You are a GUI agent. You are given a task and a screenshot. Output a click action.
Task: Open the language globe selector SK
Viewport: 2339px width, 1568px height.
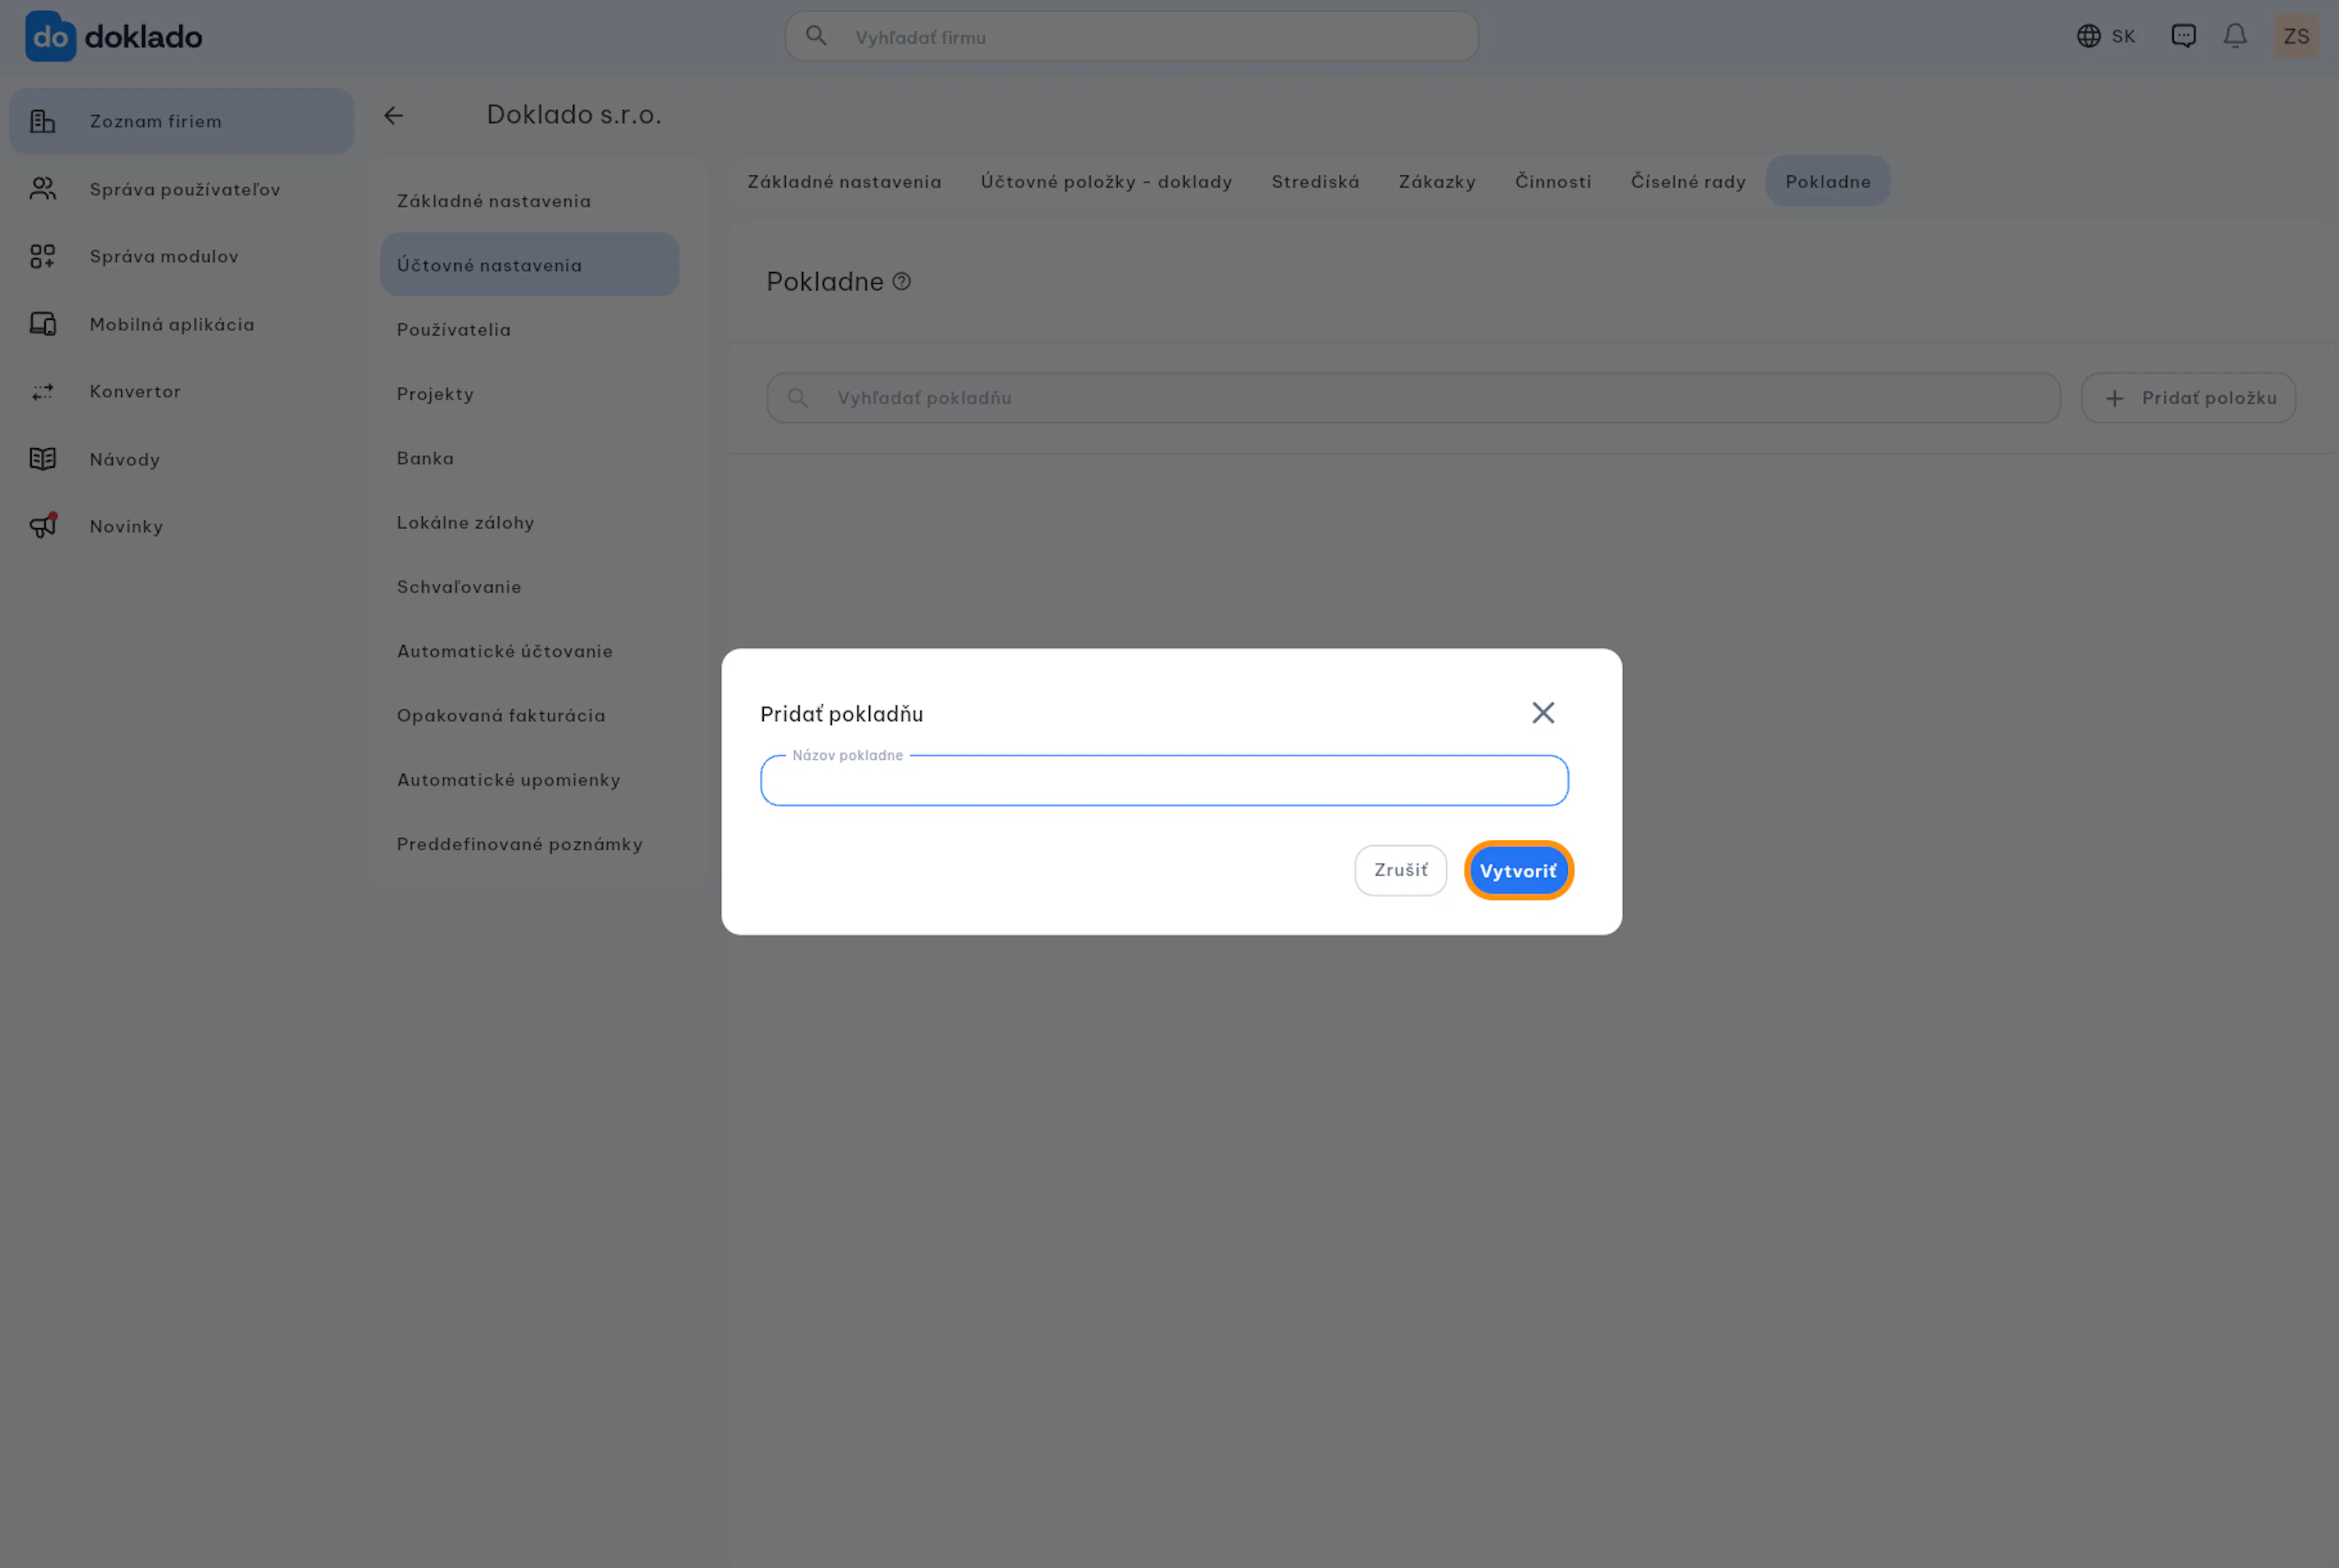(2105, 36)
